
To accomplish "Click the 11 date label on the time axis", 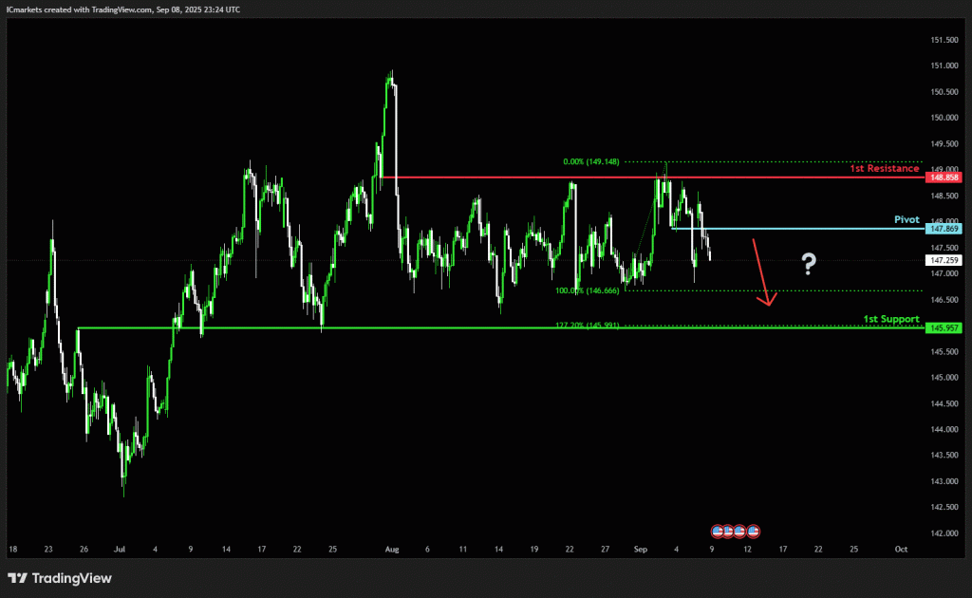I will [x=462, y=549].
